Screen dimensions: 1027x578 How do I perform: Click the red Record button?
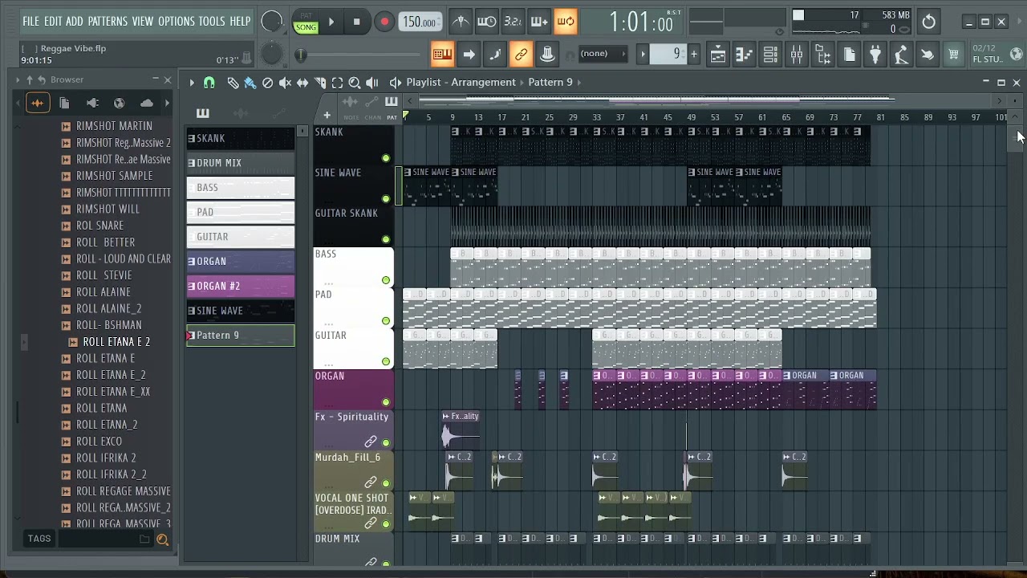tap(384, 22)
